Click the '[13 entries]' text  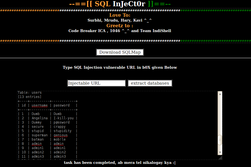(30, 97)
